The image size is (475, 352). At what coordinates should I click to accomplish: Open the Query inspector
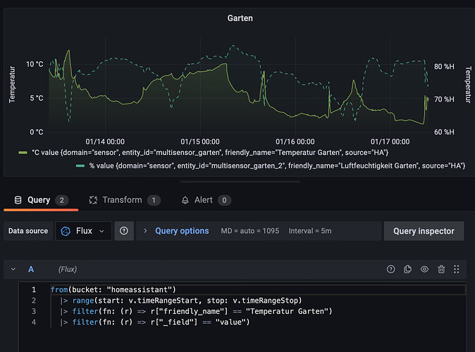click(x=424, y=231)
